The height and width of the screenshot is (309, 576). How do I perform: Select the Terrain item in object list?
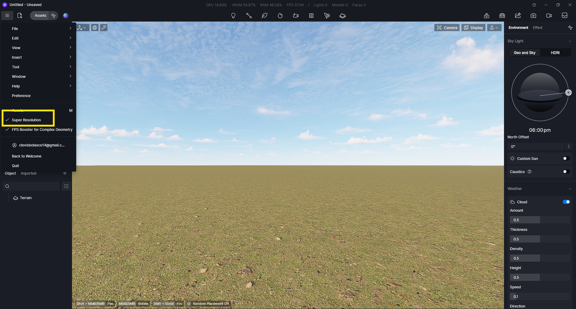pos(22,198)
